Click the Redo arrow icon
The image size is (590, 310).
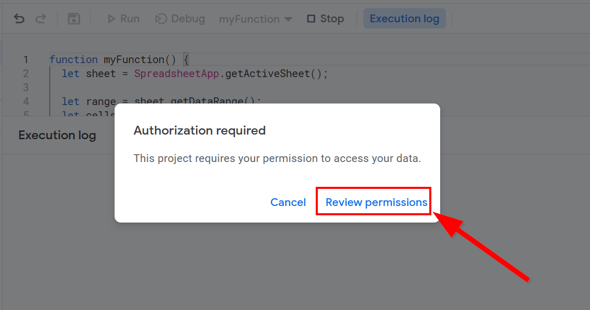pyautogui.click(x=40, y=19)
